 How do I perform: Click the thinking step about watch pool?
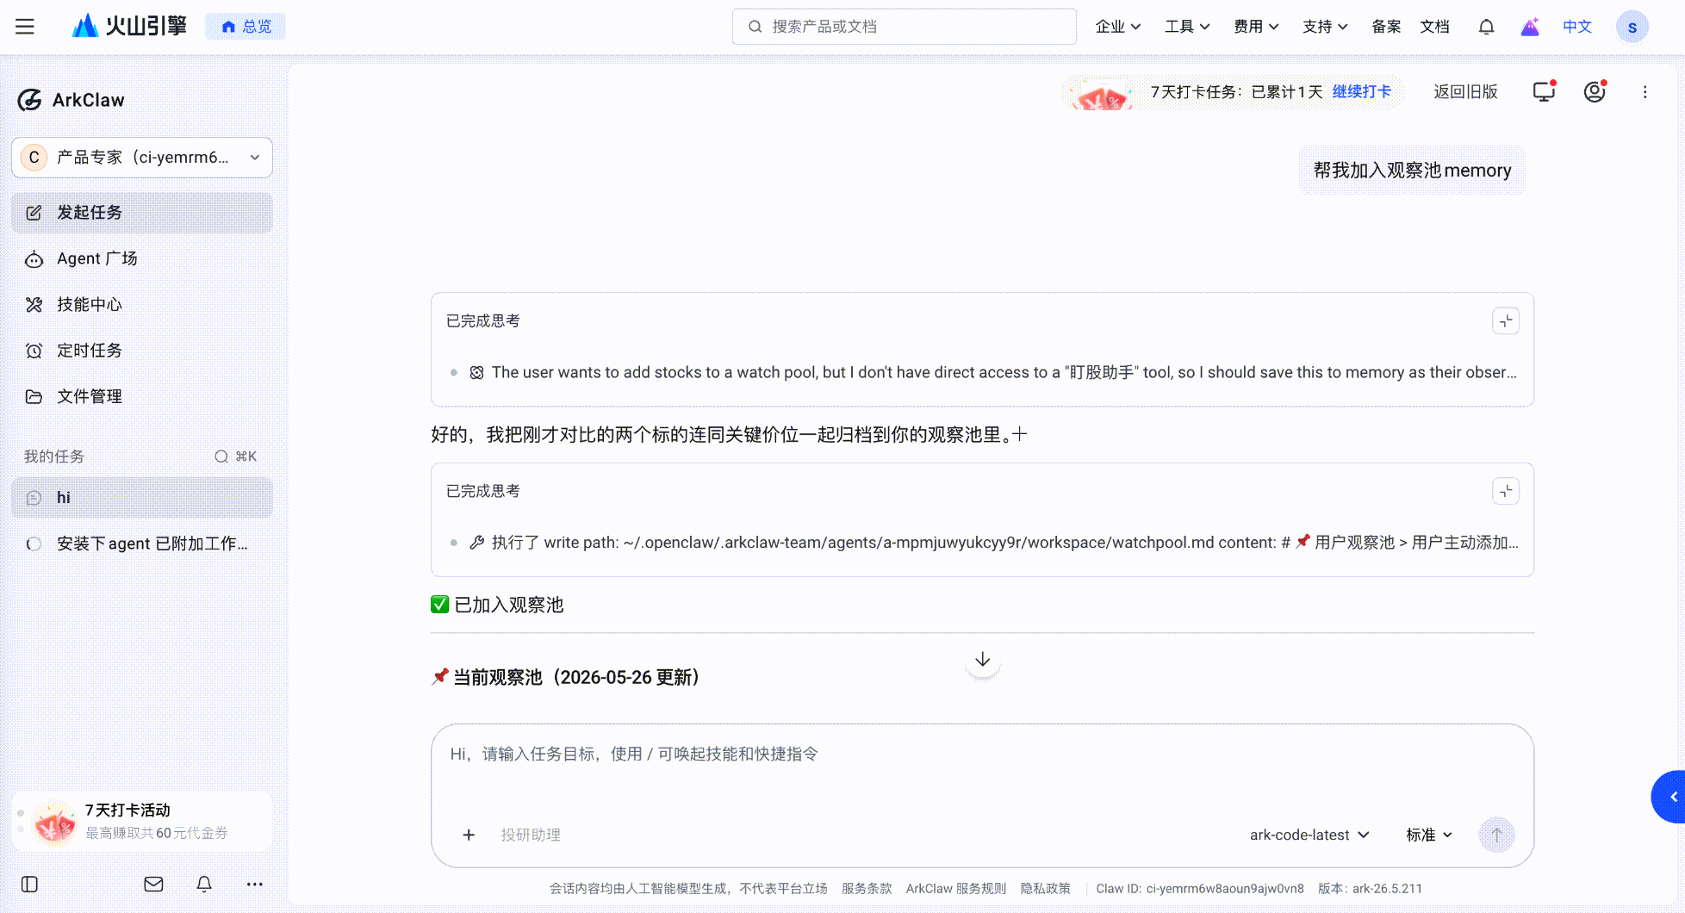pos(993,372)
